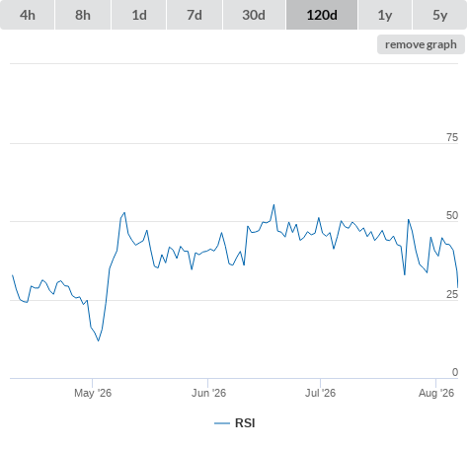The width and height of the screenshot is (468, 449).
Task: Click the remove graph button
Action: tap(421, 44)
